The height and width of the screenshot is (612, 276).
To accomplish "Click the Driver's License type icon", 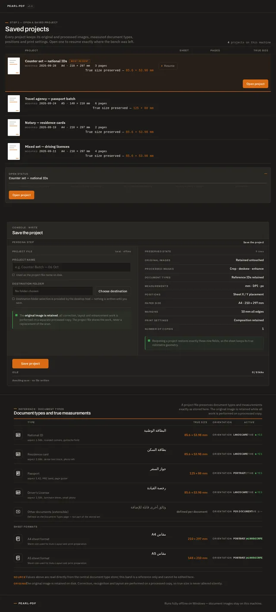I will (x=18, y=492).
